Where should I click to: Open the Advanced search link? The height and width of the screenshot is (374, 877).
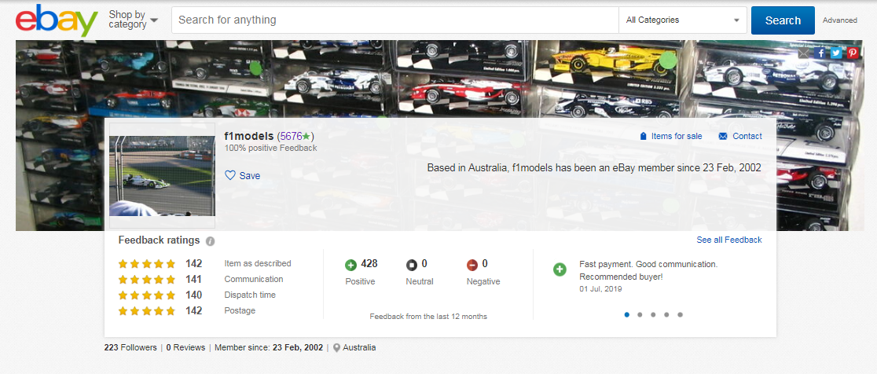[x=839, y=20]
